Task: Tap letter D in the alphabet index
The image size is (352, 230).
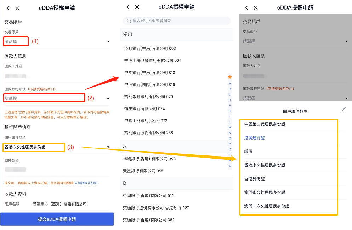Action: click(x=230, y=100)
